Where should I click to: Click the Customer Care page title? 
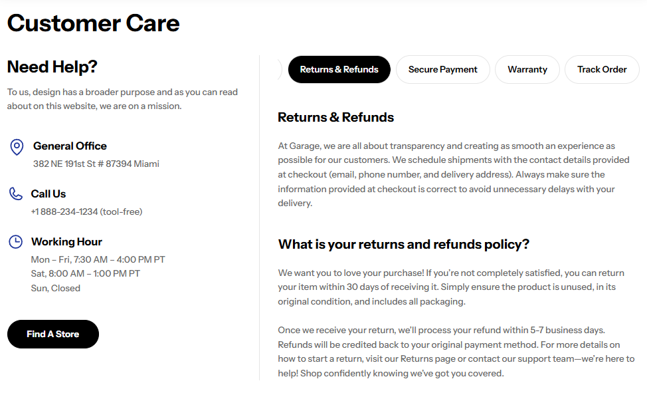(x=93, y=23)
